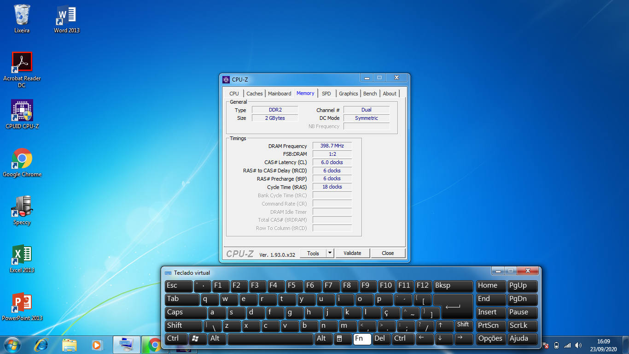629x354 pixels.
Task: Toggle the ScrLk key on virtual keyboard
Action: click(x=523, y=325)
